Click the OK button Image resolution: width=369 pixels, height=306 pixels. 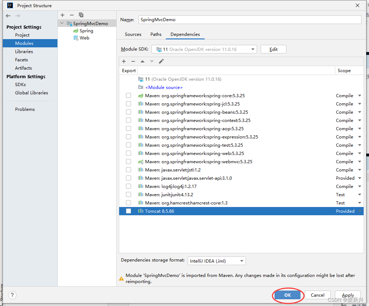[288, 295]
